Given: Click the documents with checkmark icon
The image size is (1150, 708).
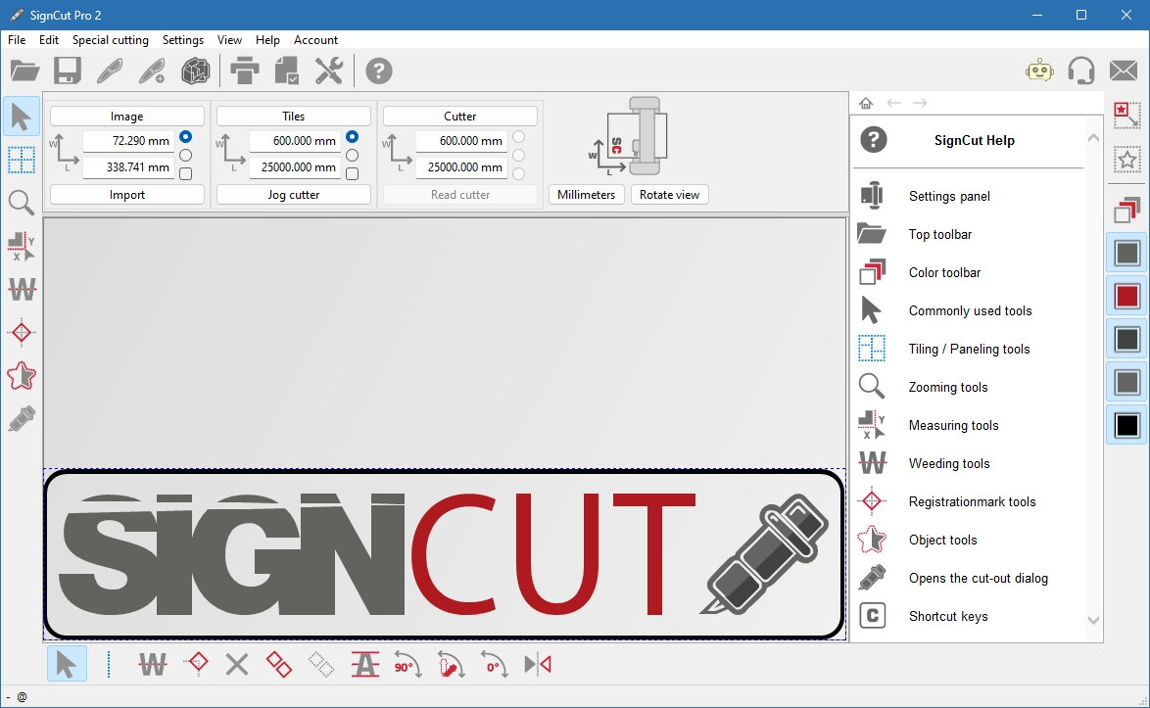Looking at the screenshot, I should click(x=287, y=71).
